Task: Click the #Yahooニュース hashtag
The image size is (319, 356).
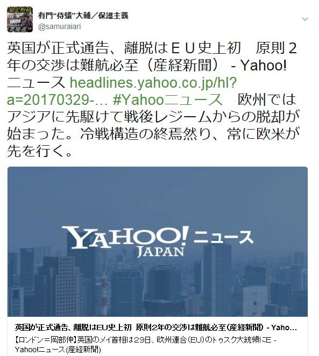Action: 167,99
